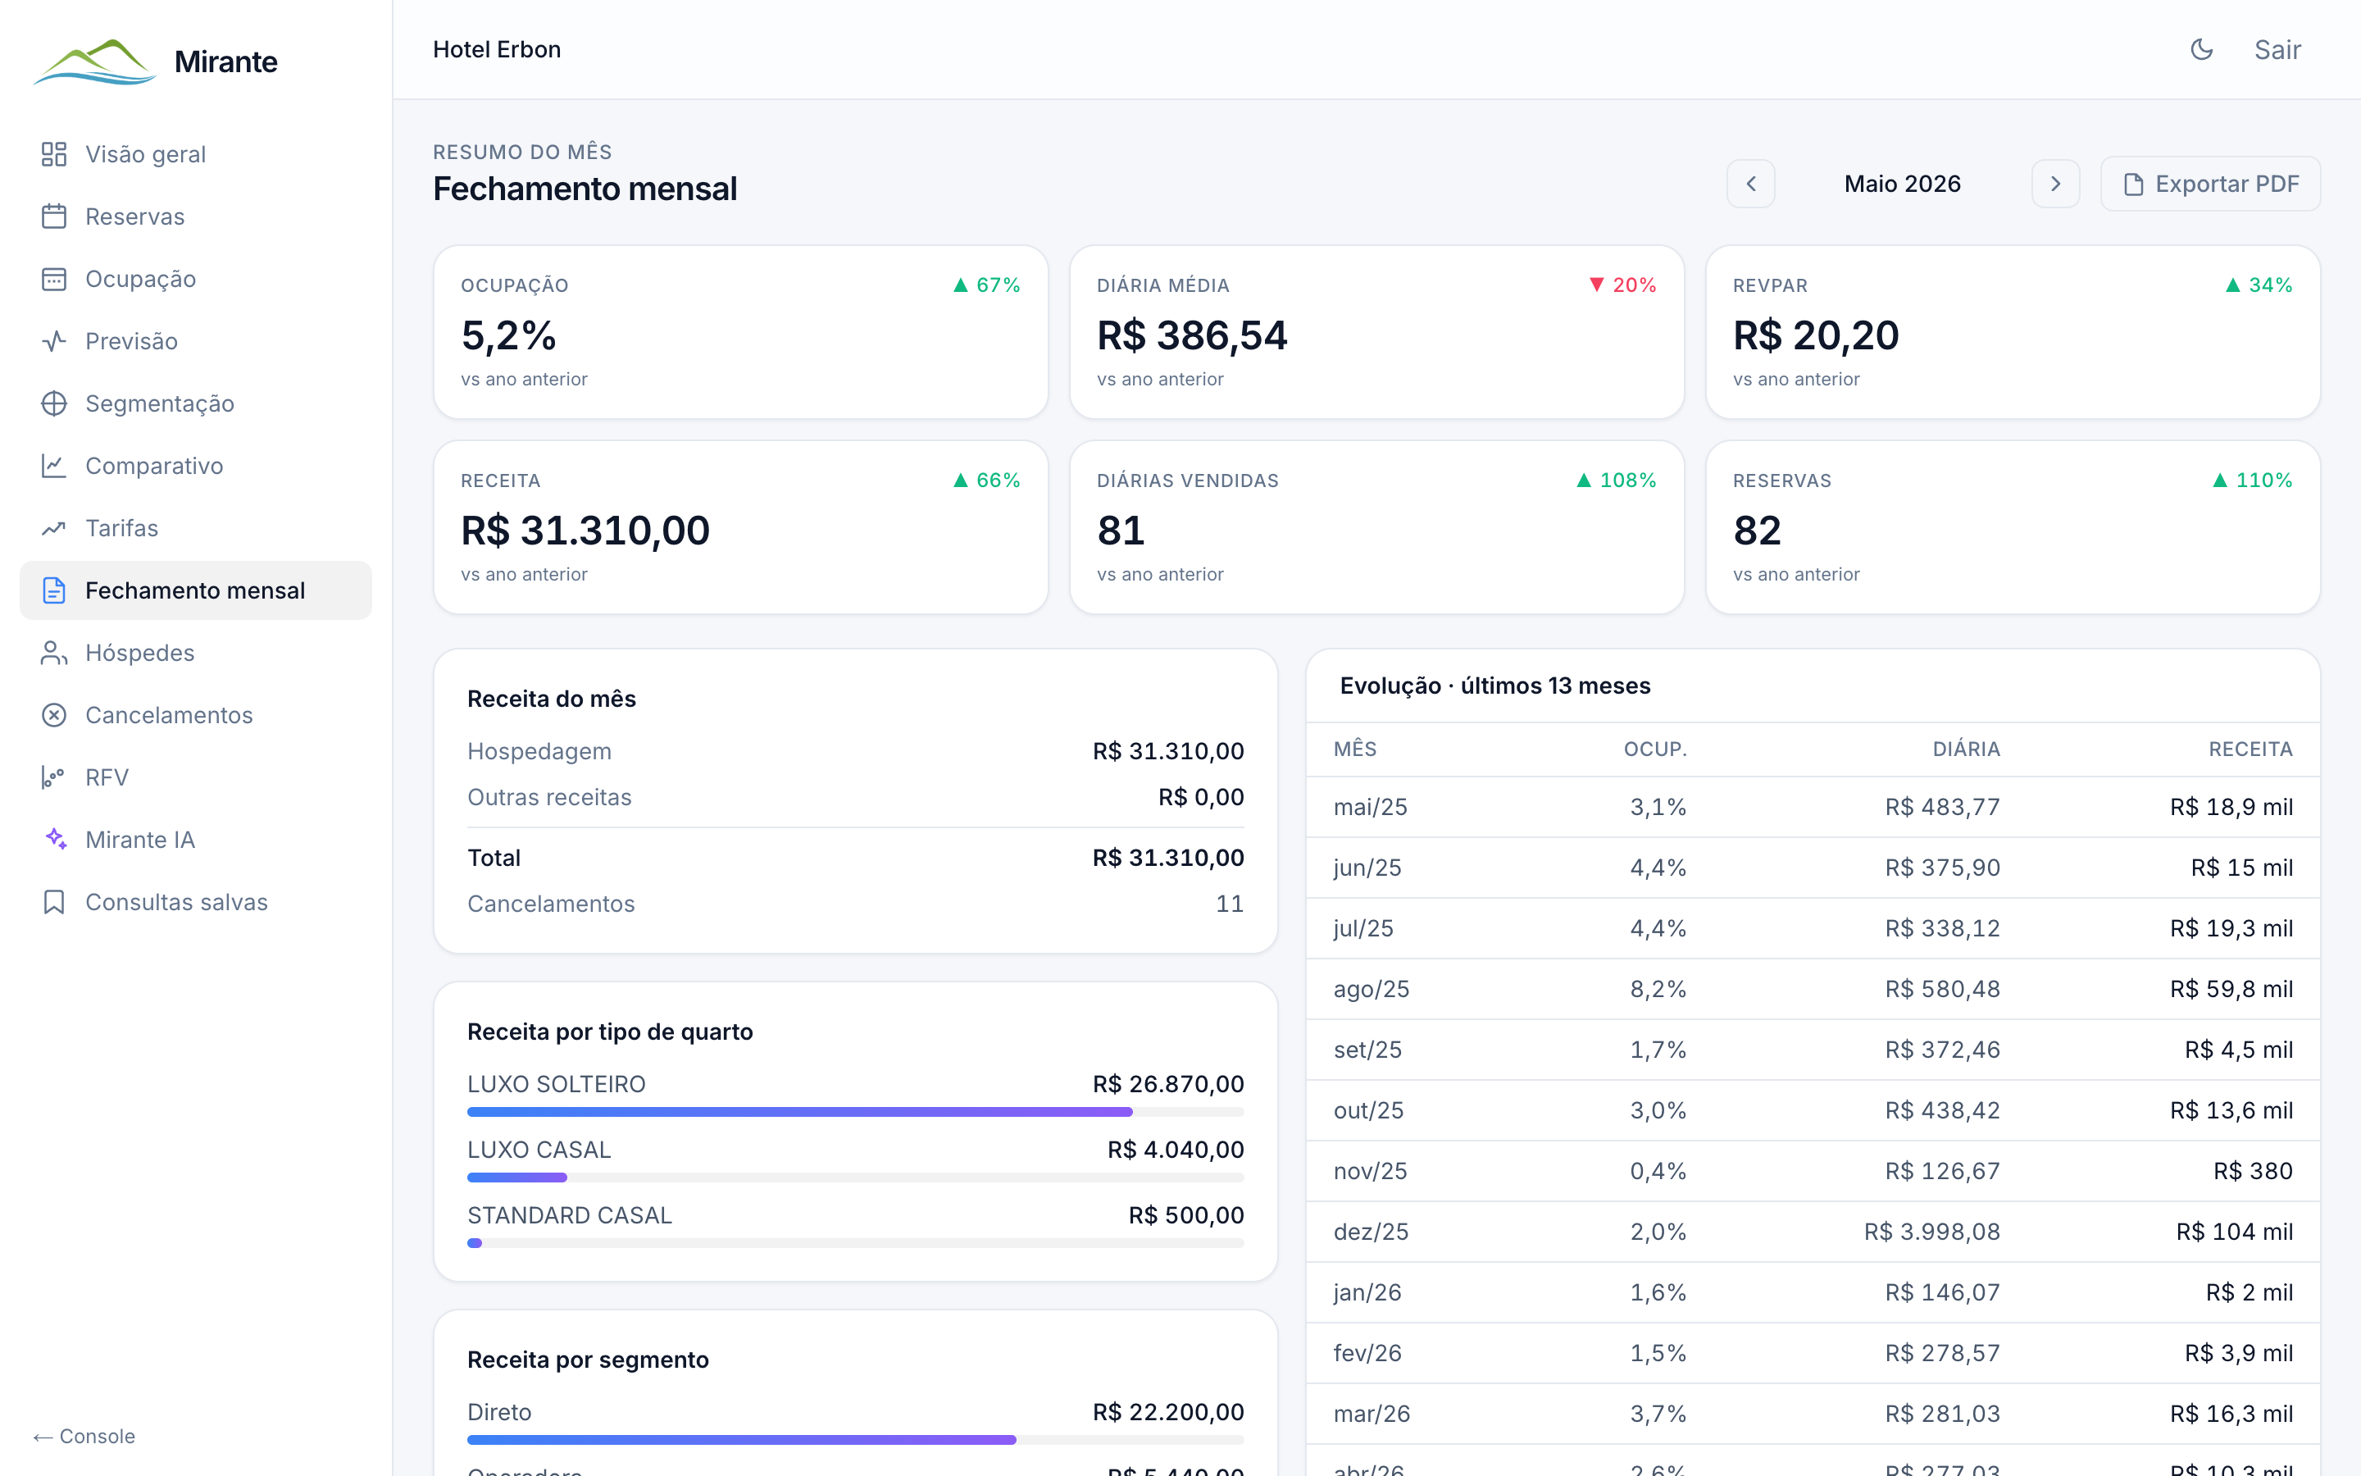The image size is (2361, 1476).
Task: Select the dez/25 table row
Action: [x=1813, y=1232]
